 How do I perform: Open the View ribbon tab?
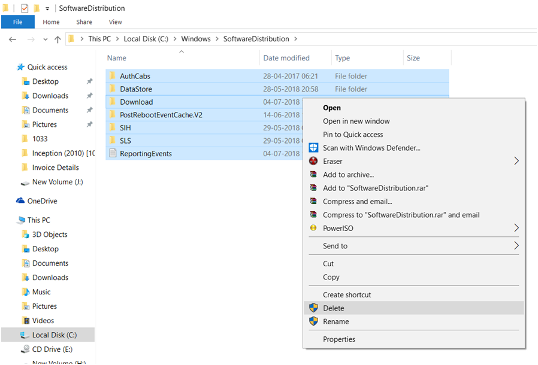tap(115, 22)
